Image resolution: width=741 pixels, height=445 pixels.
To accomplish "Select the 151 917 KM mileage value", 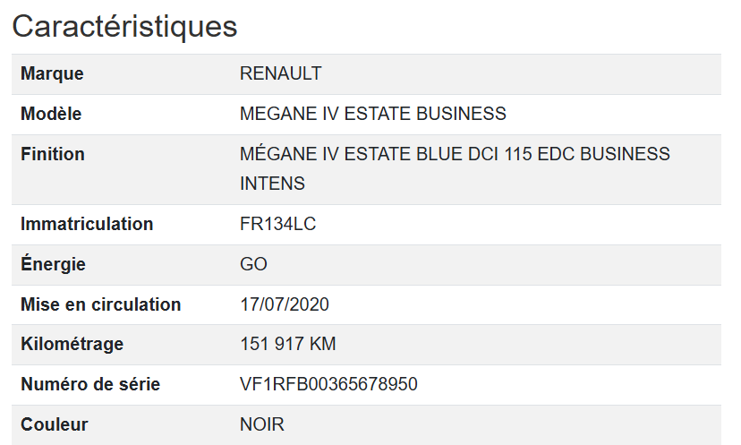I will click(288, 344).
